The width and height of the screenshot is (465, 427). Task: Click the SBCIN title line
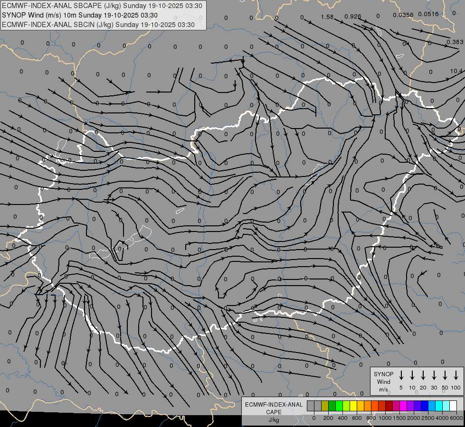tap(98, 25)
